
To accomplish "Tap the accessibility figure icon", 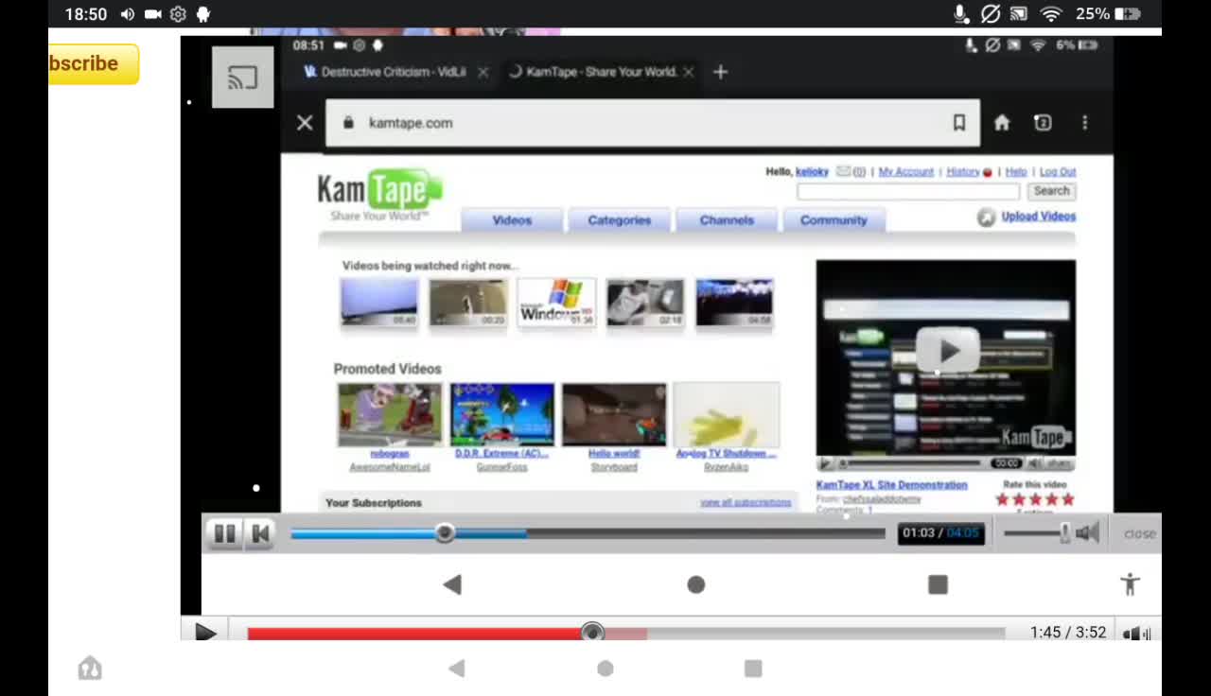I will 1130,584.
